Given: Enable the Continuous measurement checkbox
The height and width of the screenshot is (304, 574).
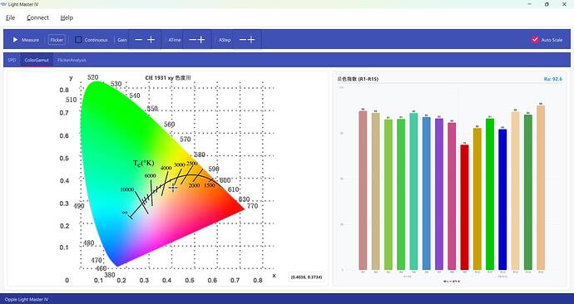Looking at the screenshot, I should coord(78,40).
